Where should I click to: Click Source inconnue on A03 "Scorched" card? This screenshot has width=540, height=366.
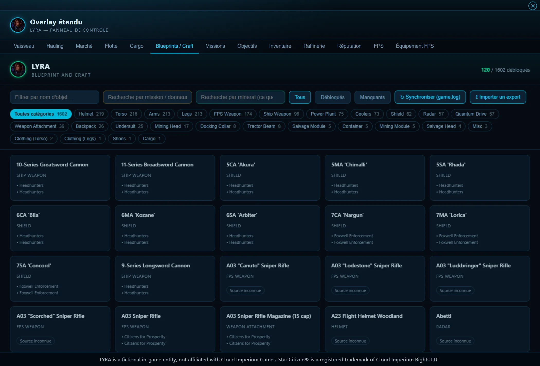(x=36, y=341)
